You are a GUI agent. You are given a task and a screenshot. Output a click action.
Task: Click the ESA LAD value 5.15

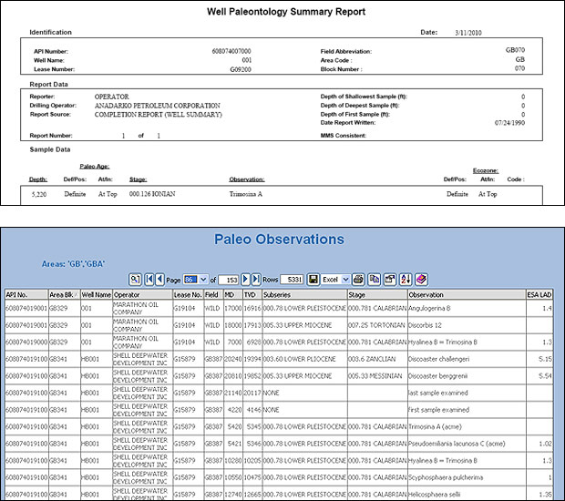coord(539,359)
